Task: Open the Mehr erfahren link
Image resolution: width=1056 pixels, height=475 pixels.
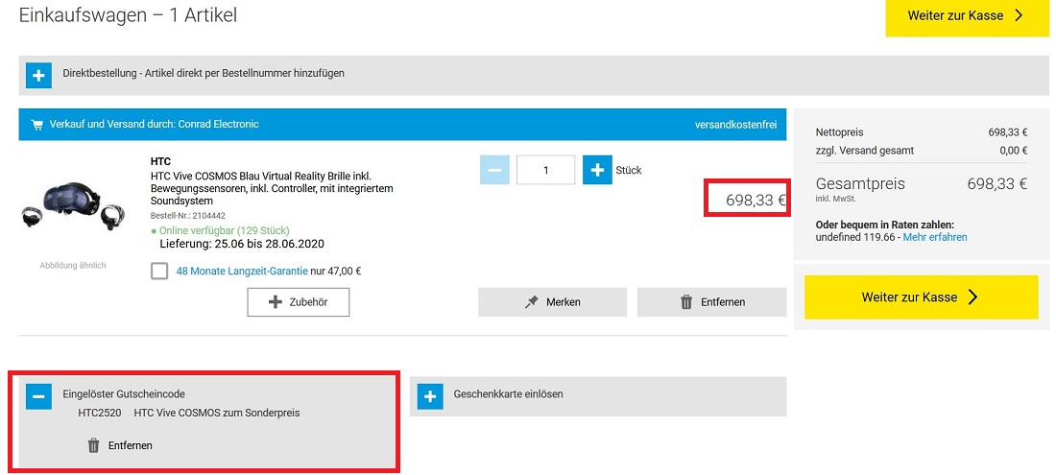Action: point(935,238)
